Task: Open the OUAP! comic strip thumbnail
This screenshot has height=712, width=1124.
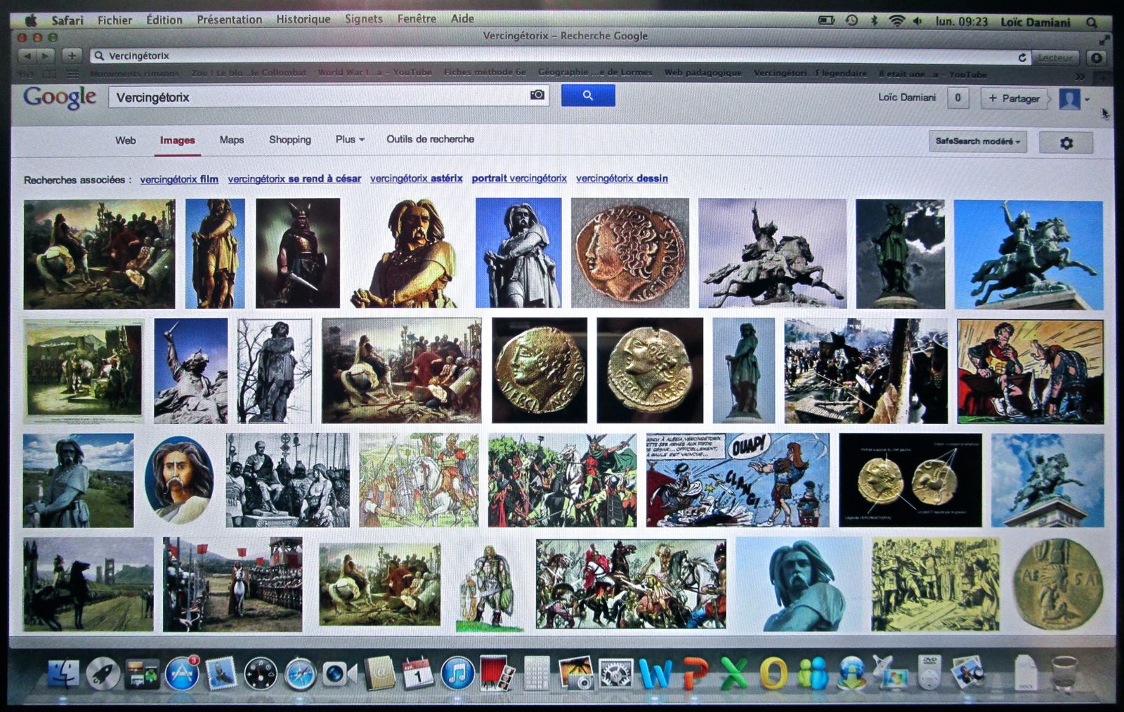Action: [x=738, y=480]
